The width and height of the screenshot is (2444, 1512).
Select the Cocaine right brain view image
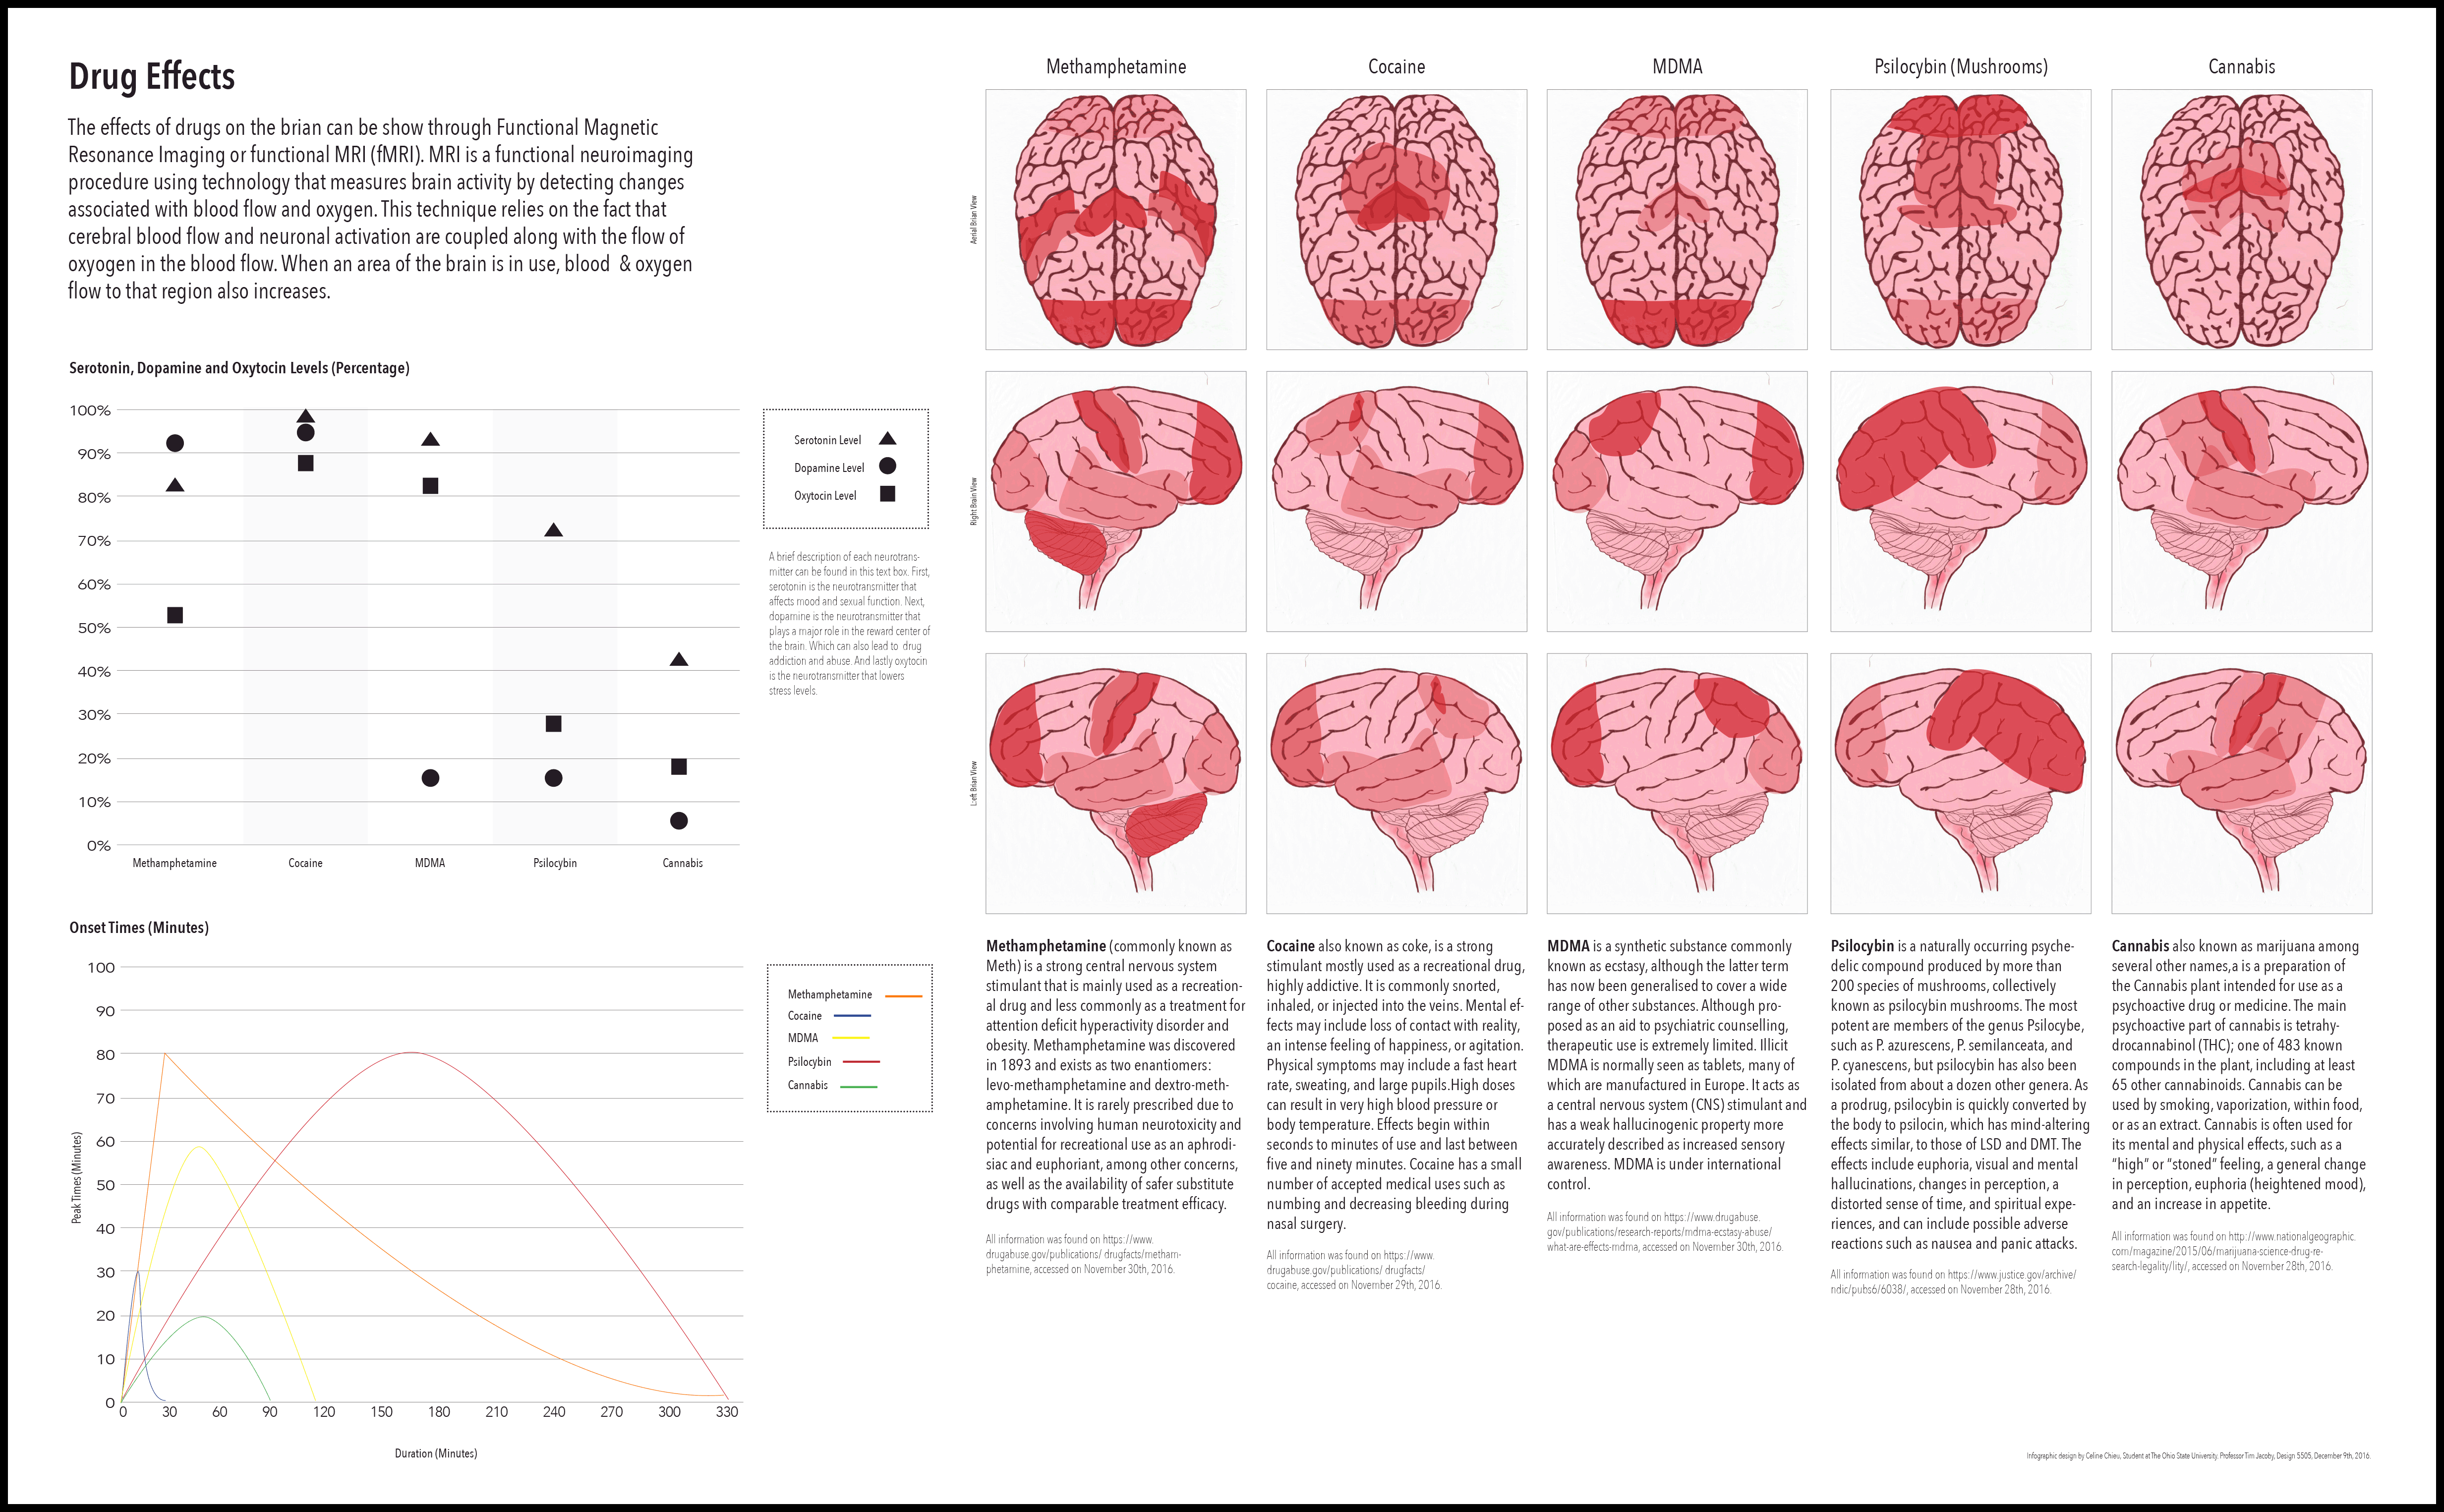(x=1396, y=501)
